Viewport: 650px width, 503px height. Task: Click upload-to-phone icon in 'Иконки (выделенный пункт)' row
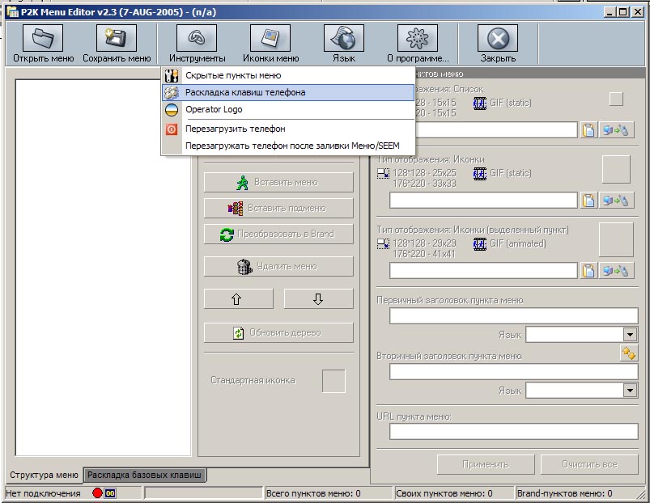616,271
